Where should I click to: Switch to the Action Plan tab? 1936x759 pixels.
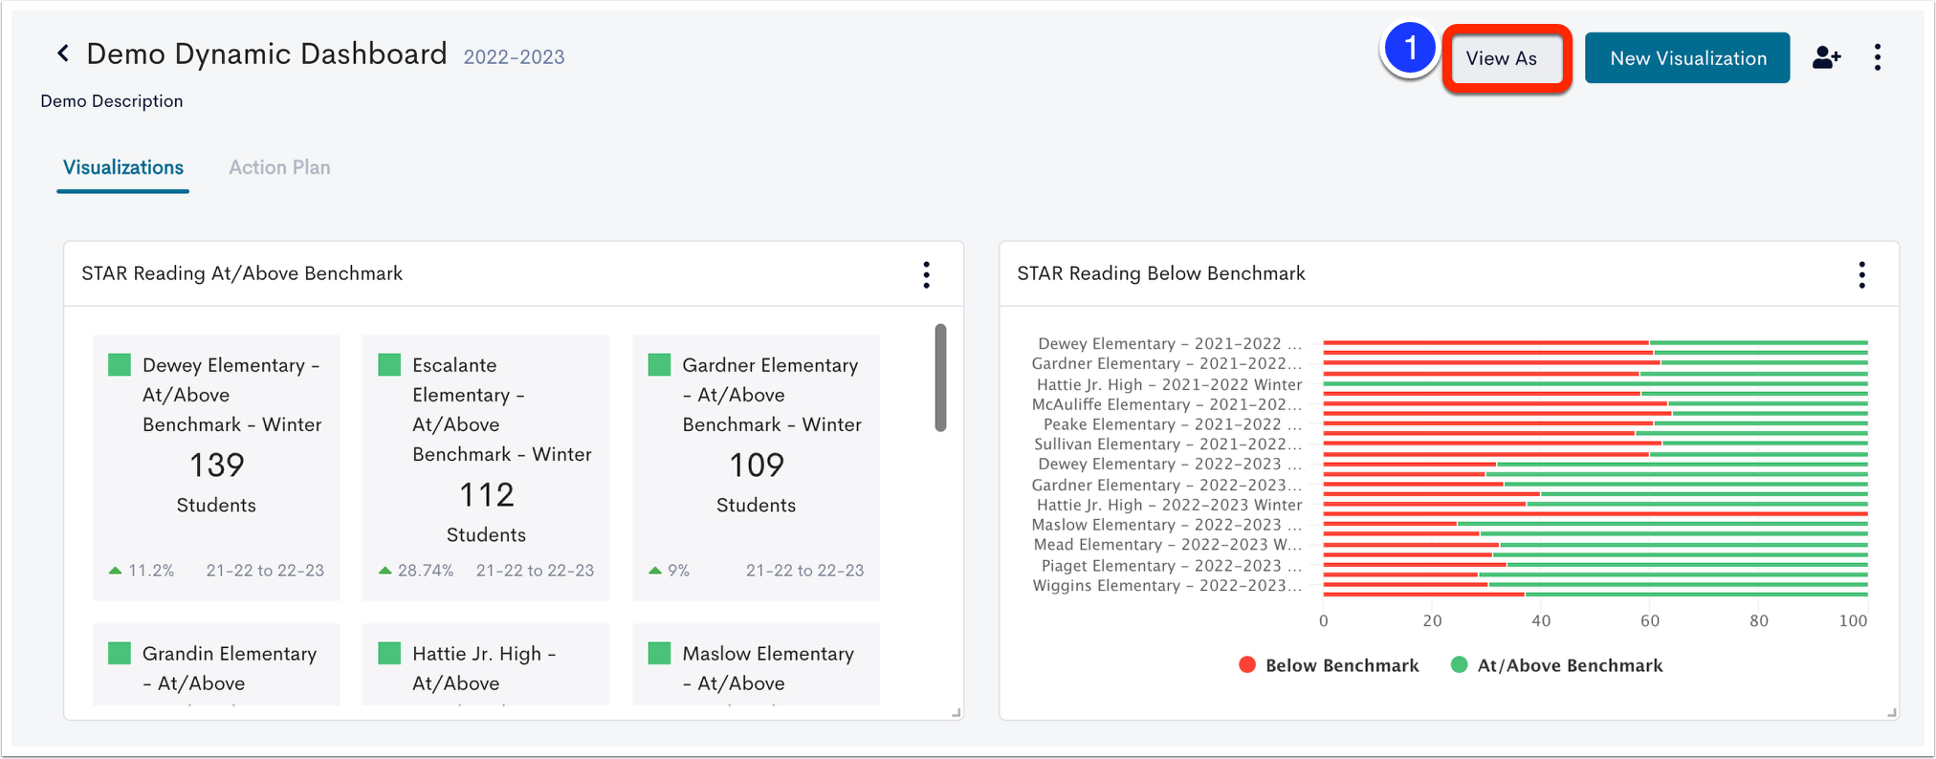279,167
